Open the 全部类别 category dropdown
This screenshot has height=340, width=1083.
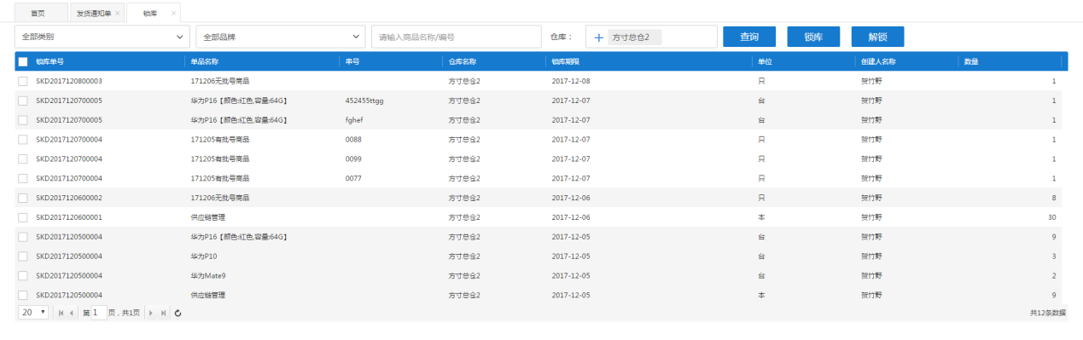pyautogui.click(x=102, y=37)
